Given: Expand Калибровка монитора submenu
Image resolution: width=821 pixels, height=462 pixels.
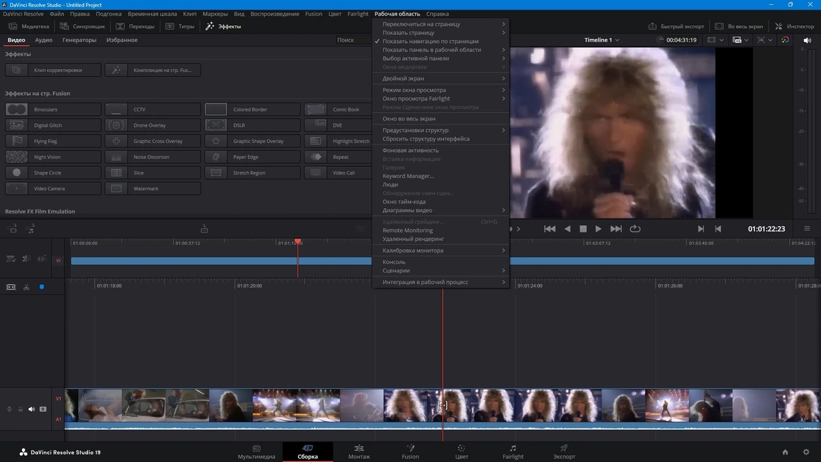Looking at the screenshot, I should pyautogui.click(x=440, y=251).
